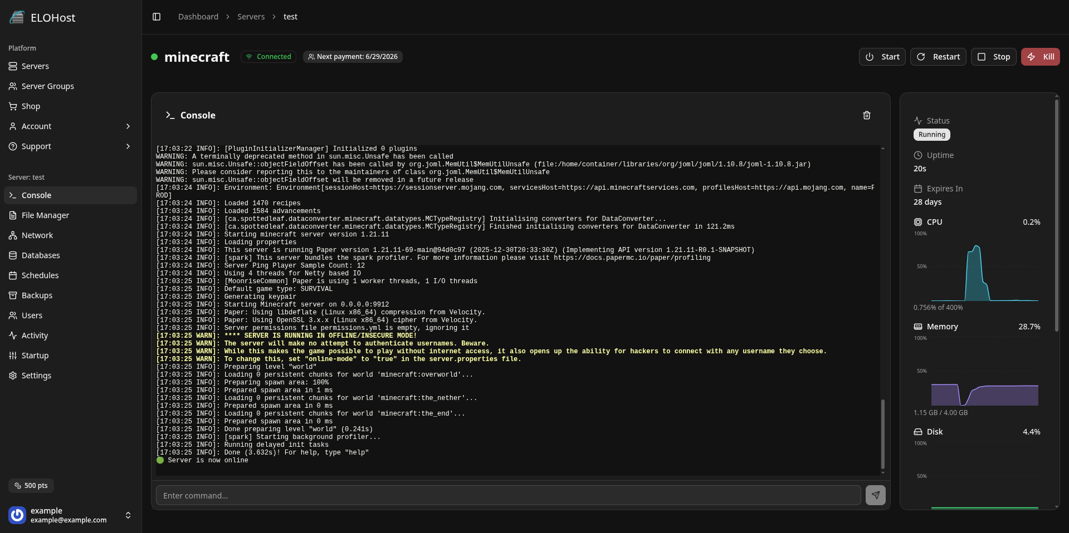Viewport: 1069px width, 533px height.
Task: Click the minecraft server title
Action: 197,57
